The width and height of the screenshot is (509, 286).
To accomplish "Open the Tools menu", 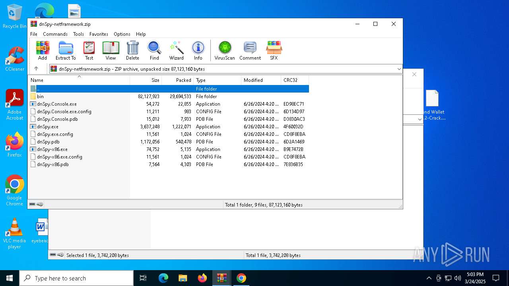I will coord(78,34).
